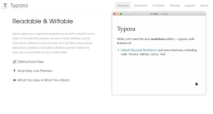This screenshot has height=114, width=213.
Task: Open the About page
Action: click(204, 6)
